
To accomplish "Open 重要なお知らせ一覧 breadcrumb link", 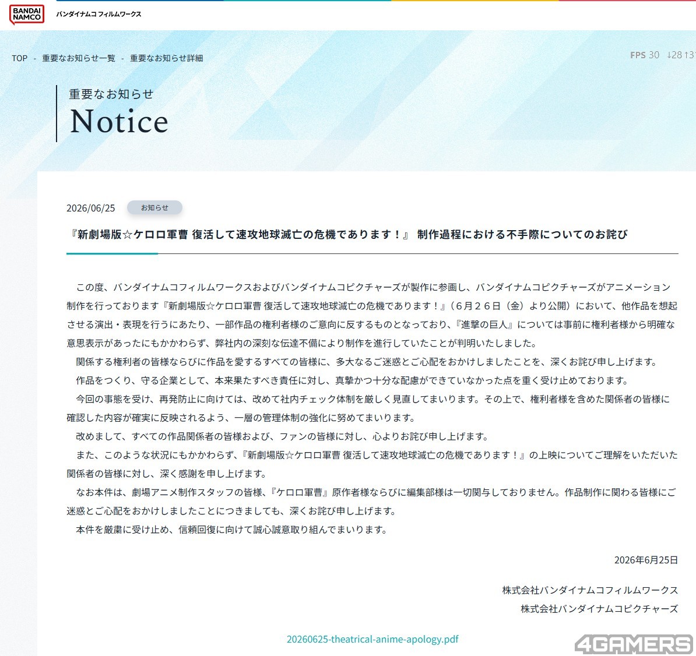I will 79,58.
